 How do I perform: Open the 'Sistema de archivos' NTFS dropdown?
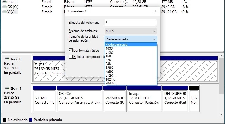point(130,31)
